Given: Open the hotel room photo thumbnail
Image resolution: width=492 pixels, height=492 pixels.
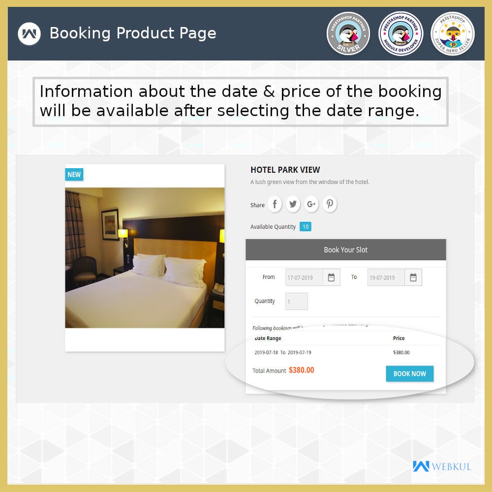Looking at the screenshot, I should [145, 258].
